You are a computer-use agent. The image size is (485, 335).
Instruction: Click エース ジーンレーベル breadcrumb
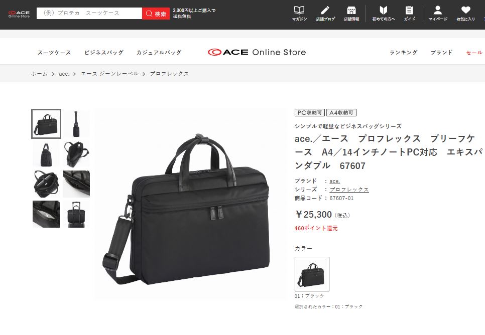point(109,74)
